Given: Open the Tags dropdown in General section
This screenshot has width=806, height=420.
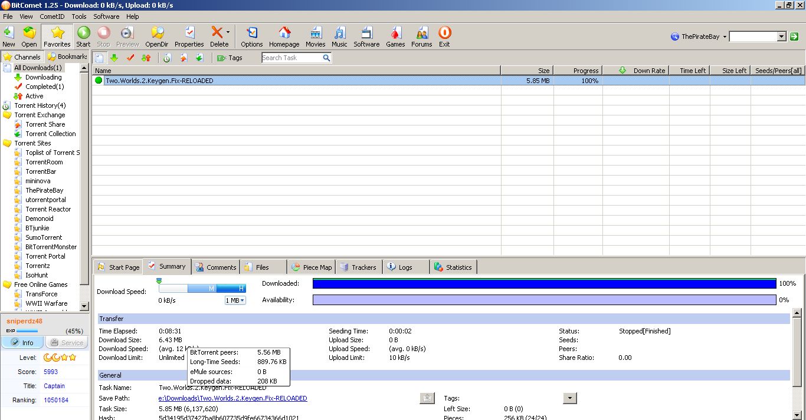Looking at the screenshot, I should 569,398.
